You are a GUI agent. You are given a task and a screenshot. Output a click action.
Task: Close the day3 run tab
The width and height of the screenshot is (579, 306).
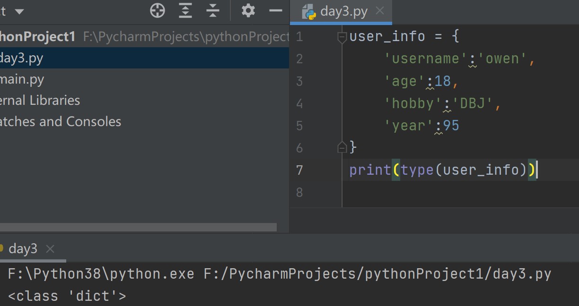point(51,249)
